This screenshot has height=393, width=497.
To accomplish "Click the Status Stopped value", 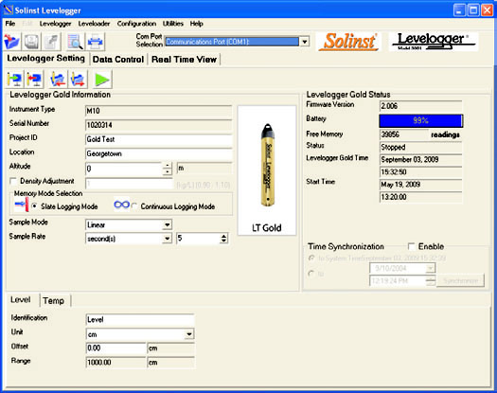I will (420, 147).
